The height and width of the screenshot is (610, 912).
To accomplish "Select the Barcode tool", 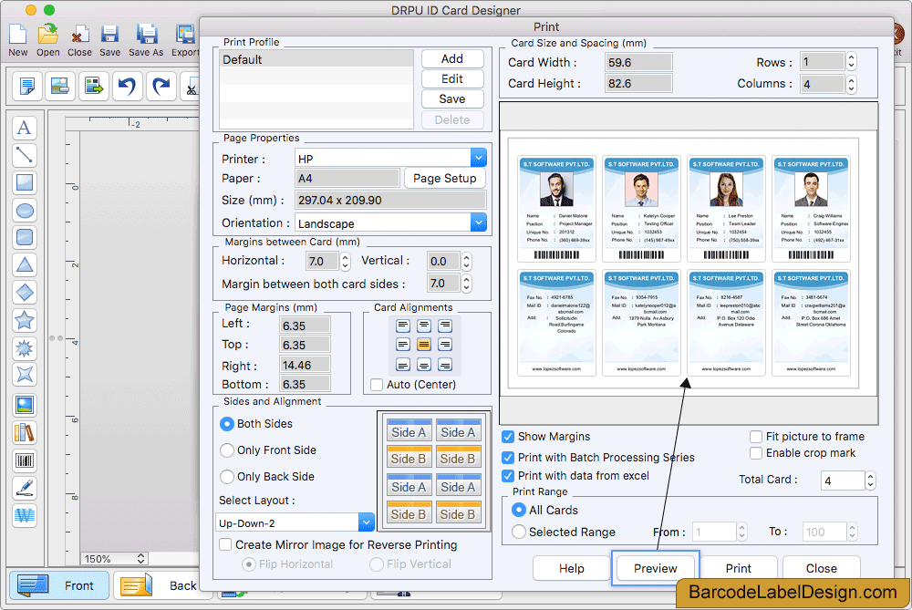I will pyautogui.click(x=25, y=461).
